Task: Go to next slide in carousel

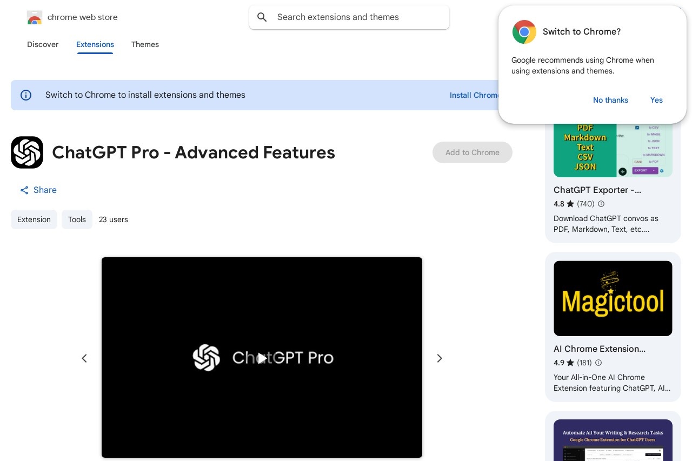Action: point(440,358)
